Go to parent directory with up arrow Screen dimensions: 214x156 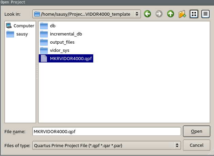(170, 14)
